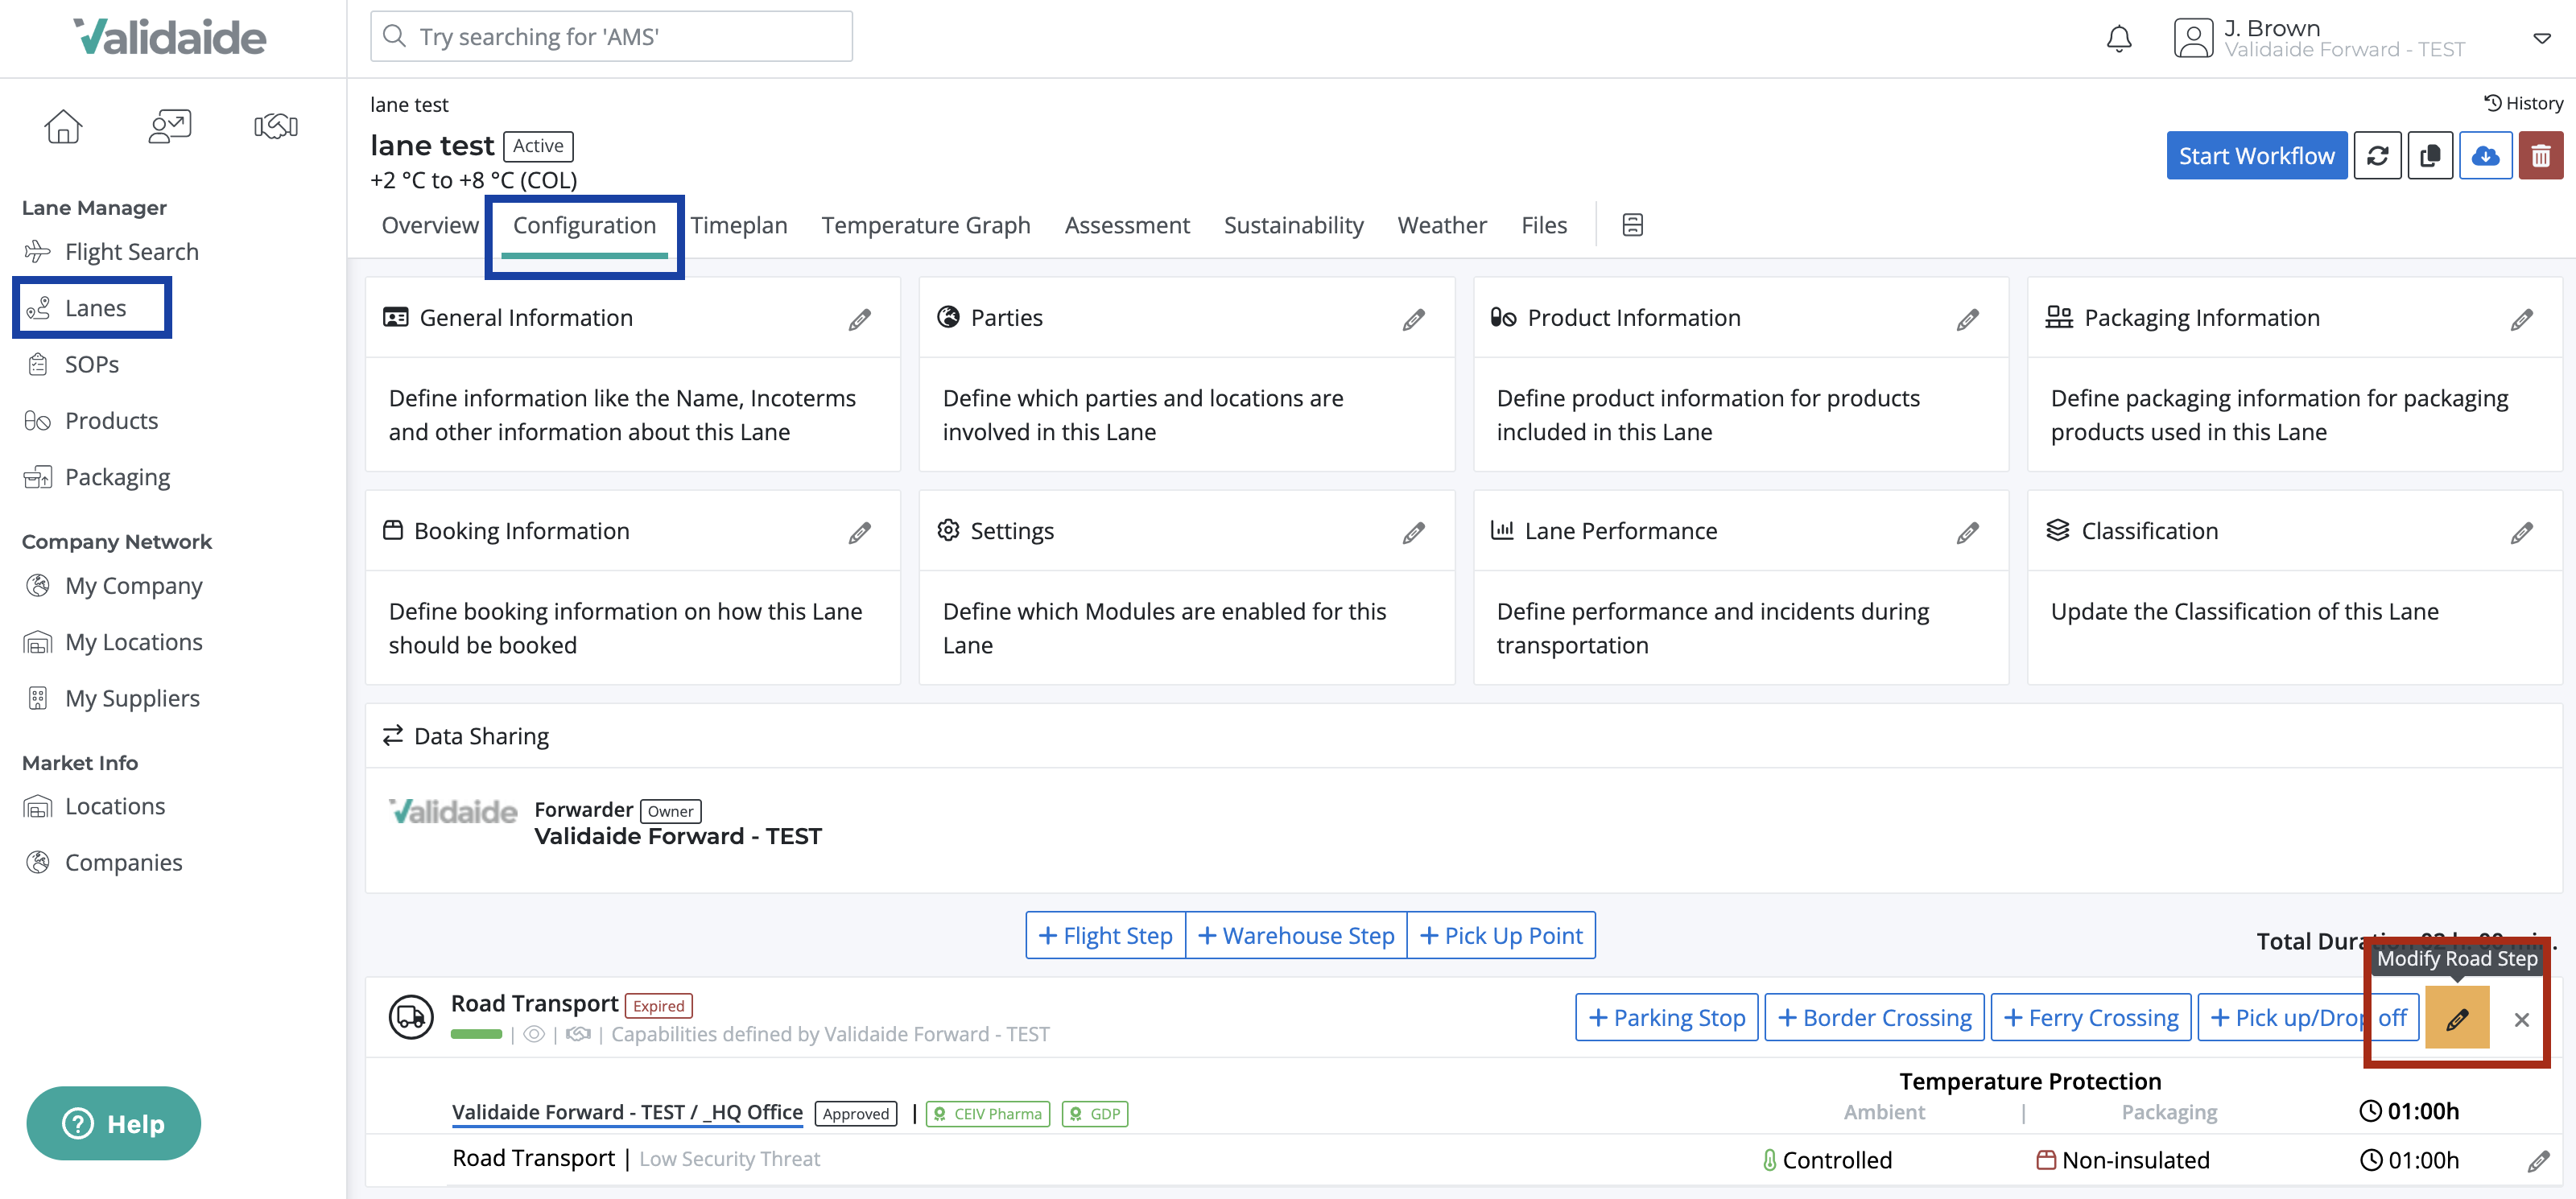The width and height of the screenshot is (2576, 1199).
Task: Open the Sustainability tab
Action: tap(1293, 226)
